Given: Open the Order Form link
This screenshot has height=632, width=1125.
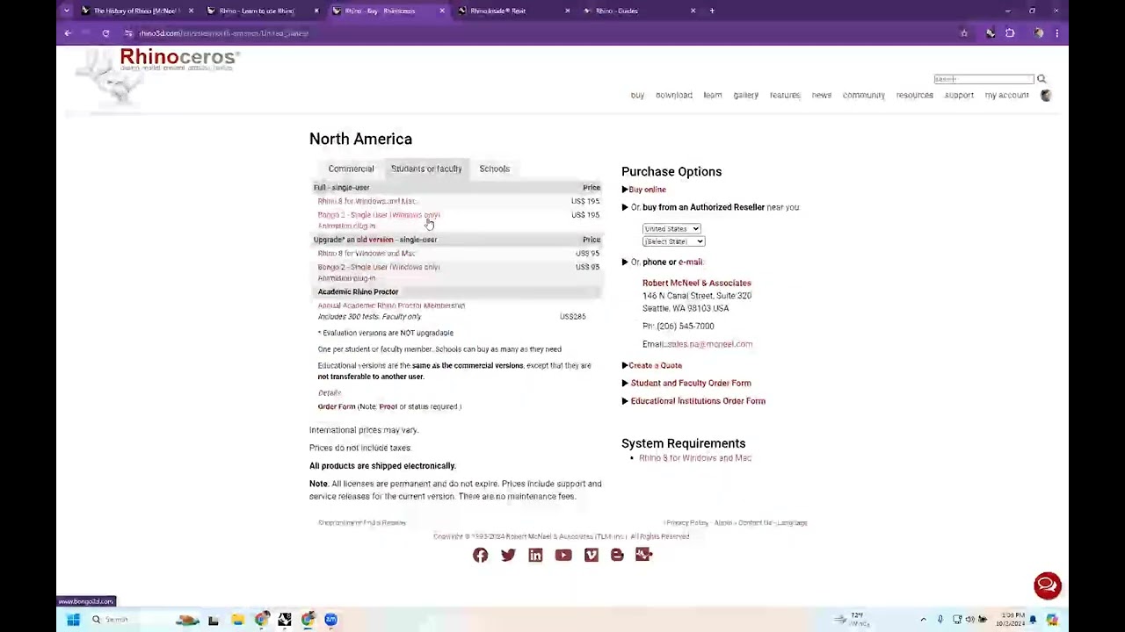Looking at the screenshot, I should pos(337,406).
